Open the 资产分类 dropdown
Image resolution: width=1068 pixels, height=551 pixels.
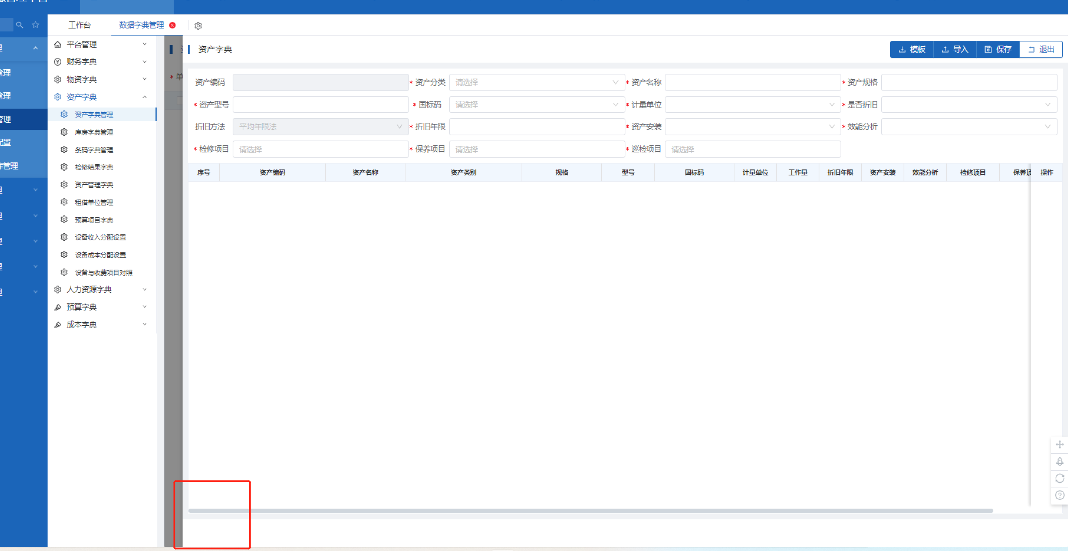(x=537, y=82)
